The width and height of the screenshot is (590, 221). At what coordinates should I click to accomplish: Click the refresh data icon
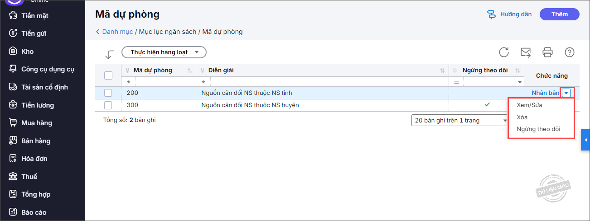[x=504, y=52]
